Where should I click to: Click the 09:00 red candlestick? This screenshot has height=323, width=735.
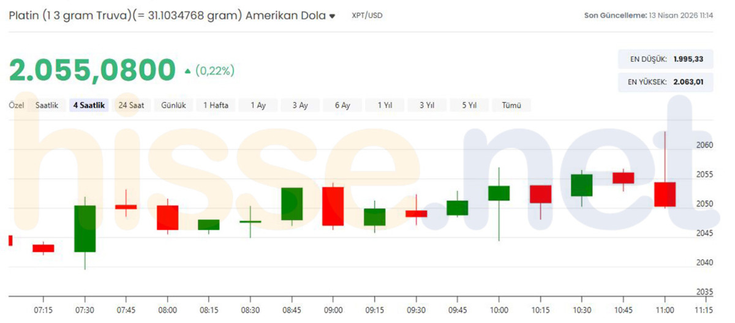[x=333, y=207]
